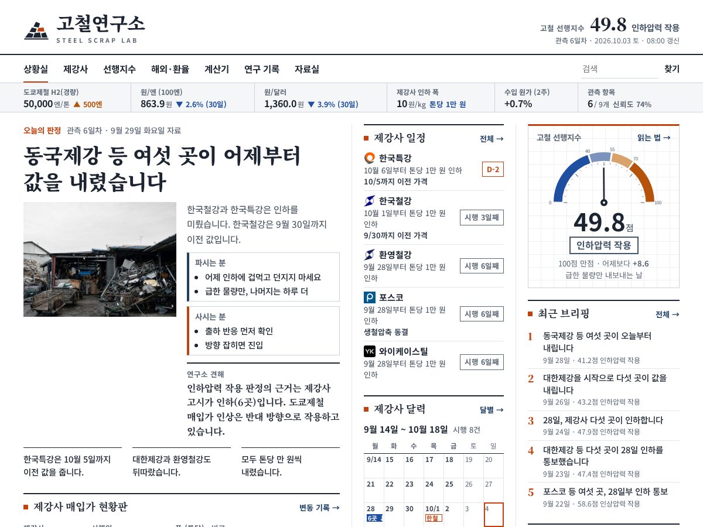Click the 검색 search input field
Viewport: 703px width, 527px height.
tap(619, 69)
